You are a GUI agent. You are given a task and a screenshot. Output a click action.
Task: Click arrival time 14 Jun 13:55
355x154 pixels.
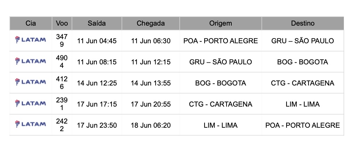[151, 83]
